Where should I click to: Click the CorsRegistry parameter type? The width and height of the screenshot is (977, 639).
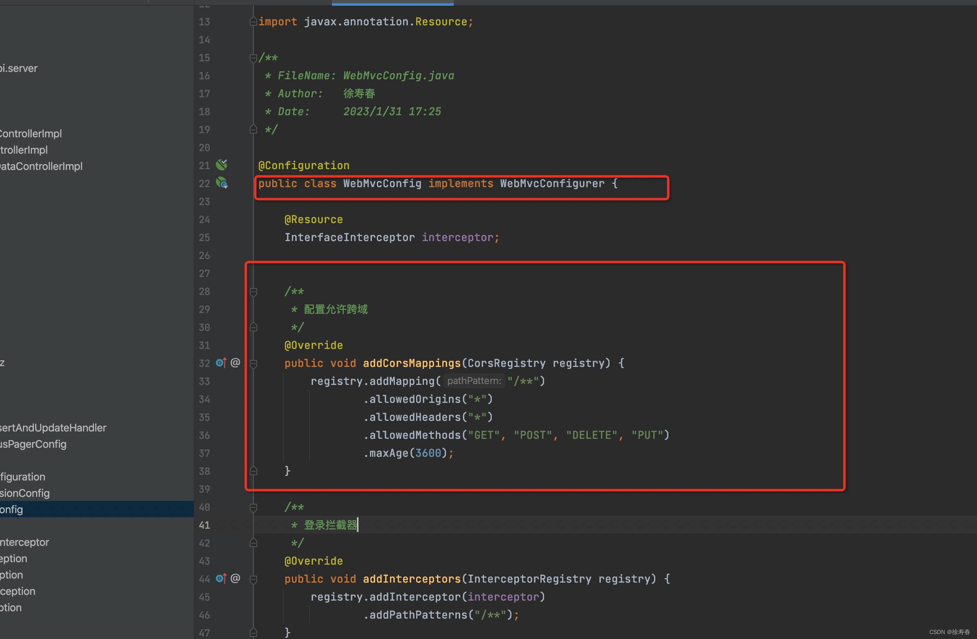(506, 363)
